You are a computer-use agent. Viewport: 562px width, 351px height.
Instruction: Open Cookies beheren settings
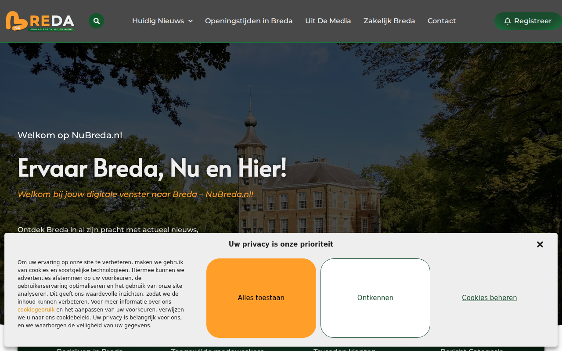pyautogui.click(x=490, y=298)
